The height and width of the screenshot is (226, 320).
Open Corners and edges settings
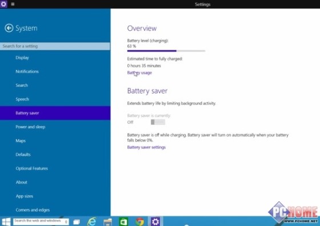pos(55,210)
